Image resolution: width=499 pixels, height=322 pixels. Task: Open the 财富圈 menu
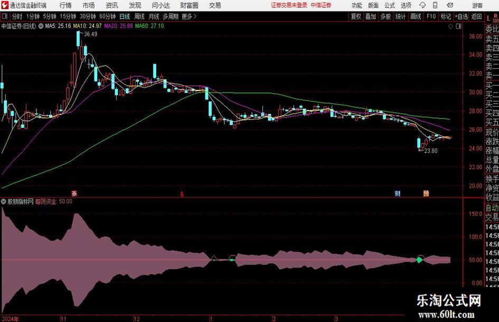pos(189,5)
